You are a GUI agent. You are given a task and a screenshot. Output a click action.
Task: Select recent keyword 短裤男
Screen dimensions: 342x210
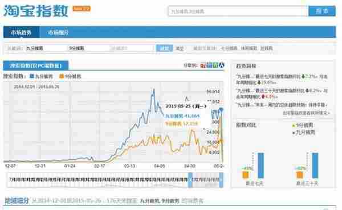coord(266,48)
